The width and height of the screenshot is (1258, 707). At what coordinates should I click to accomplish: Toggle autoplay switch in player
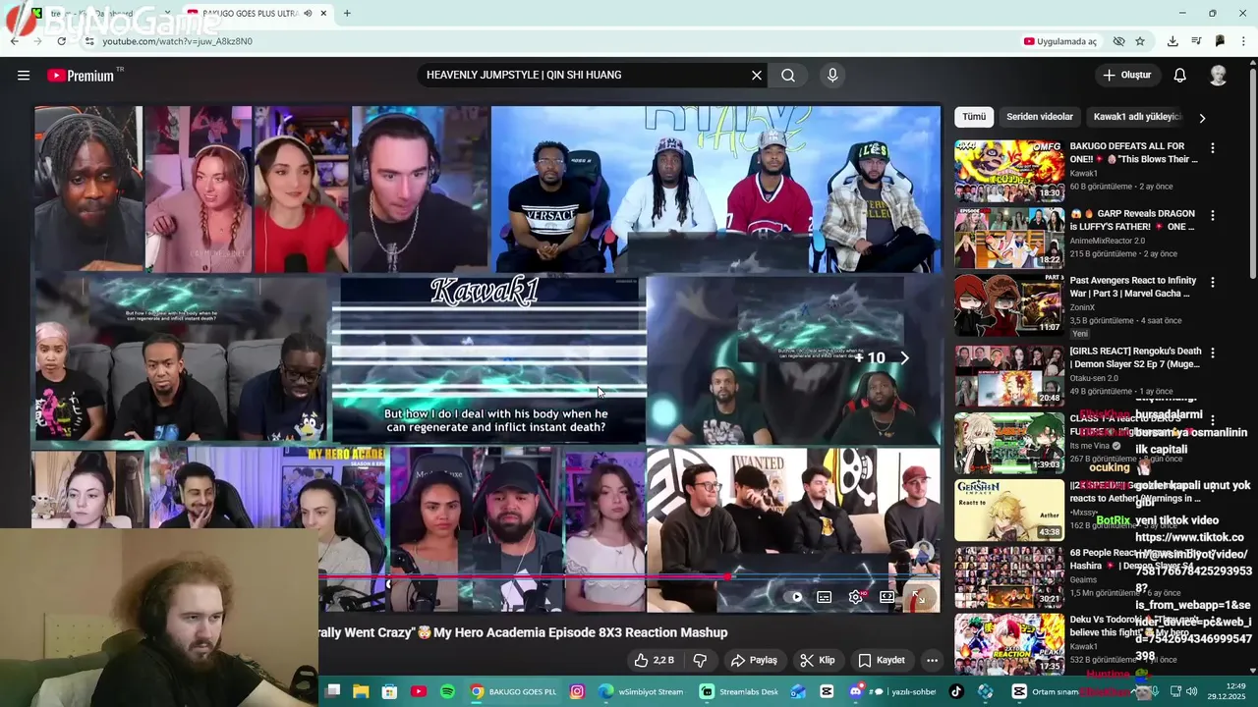pyautogui.click(x=793, y=596)
